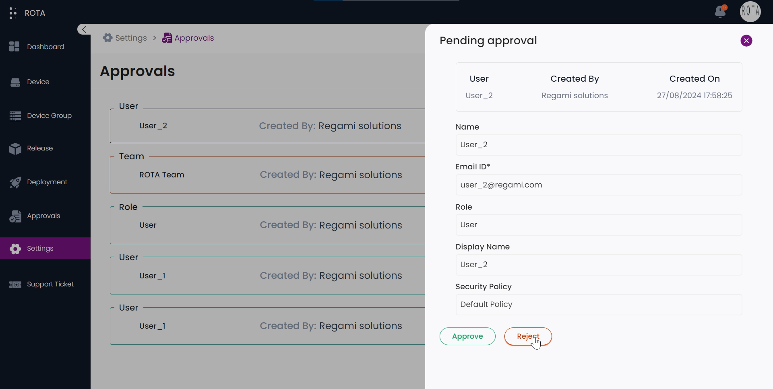Screen dimensions: 773x389
Task: Click the Approve button
Action: point(467,336)
